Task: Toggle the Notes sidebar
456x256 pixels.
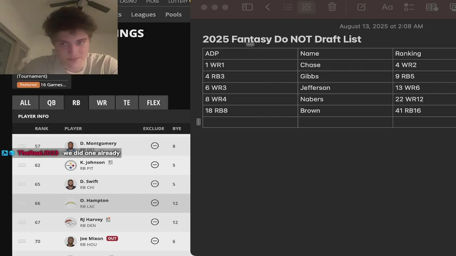Action: coord(247,7)
